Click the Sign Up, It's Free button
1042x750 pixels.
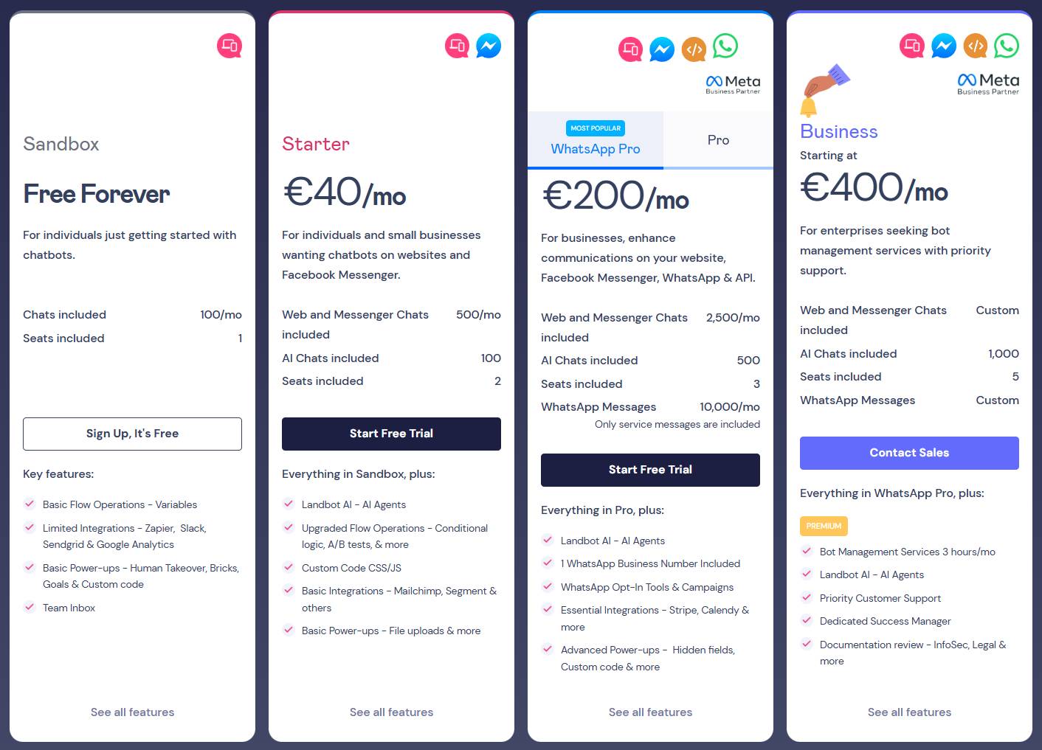click(132, 434)
